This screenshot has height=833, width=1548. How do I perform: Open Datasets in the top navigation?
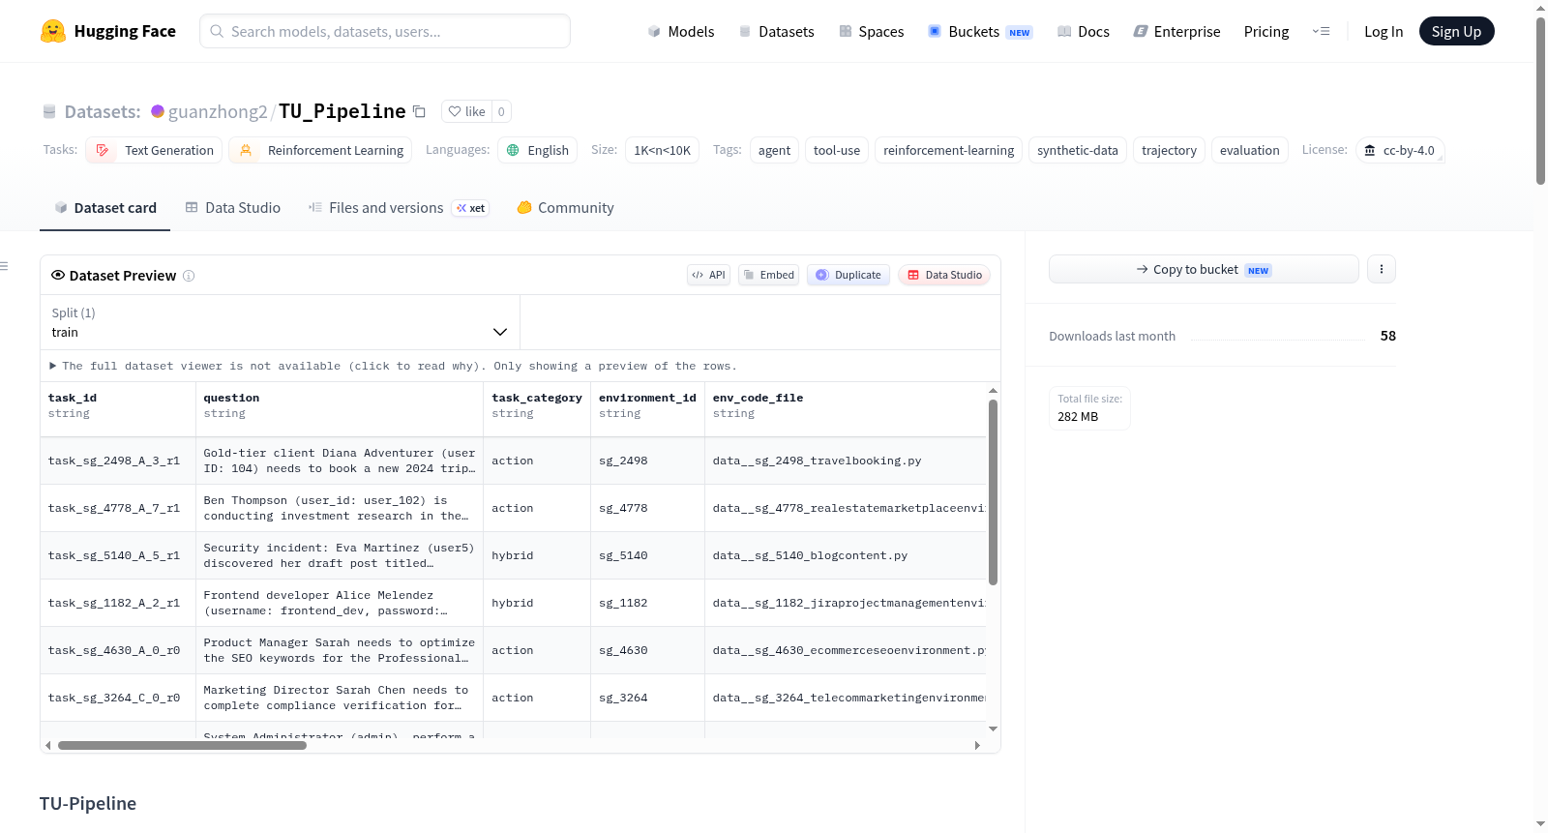point(776,31)
